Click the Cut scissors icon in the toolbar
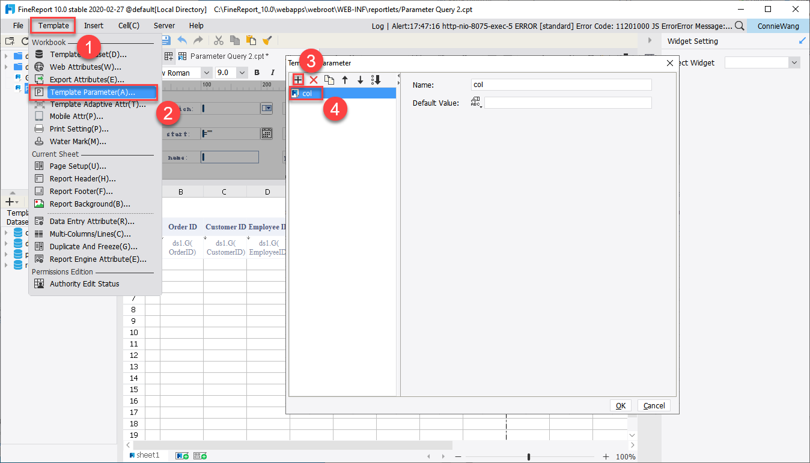The width and height of the screenshot is (810, 463). (218, 40)
